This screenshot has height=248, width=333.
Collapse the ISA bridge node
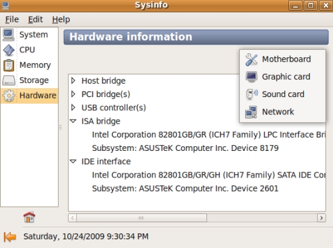[73, 121]
